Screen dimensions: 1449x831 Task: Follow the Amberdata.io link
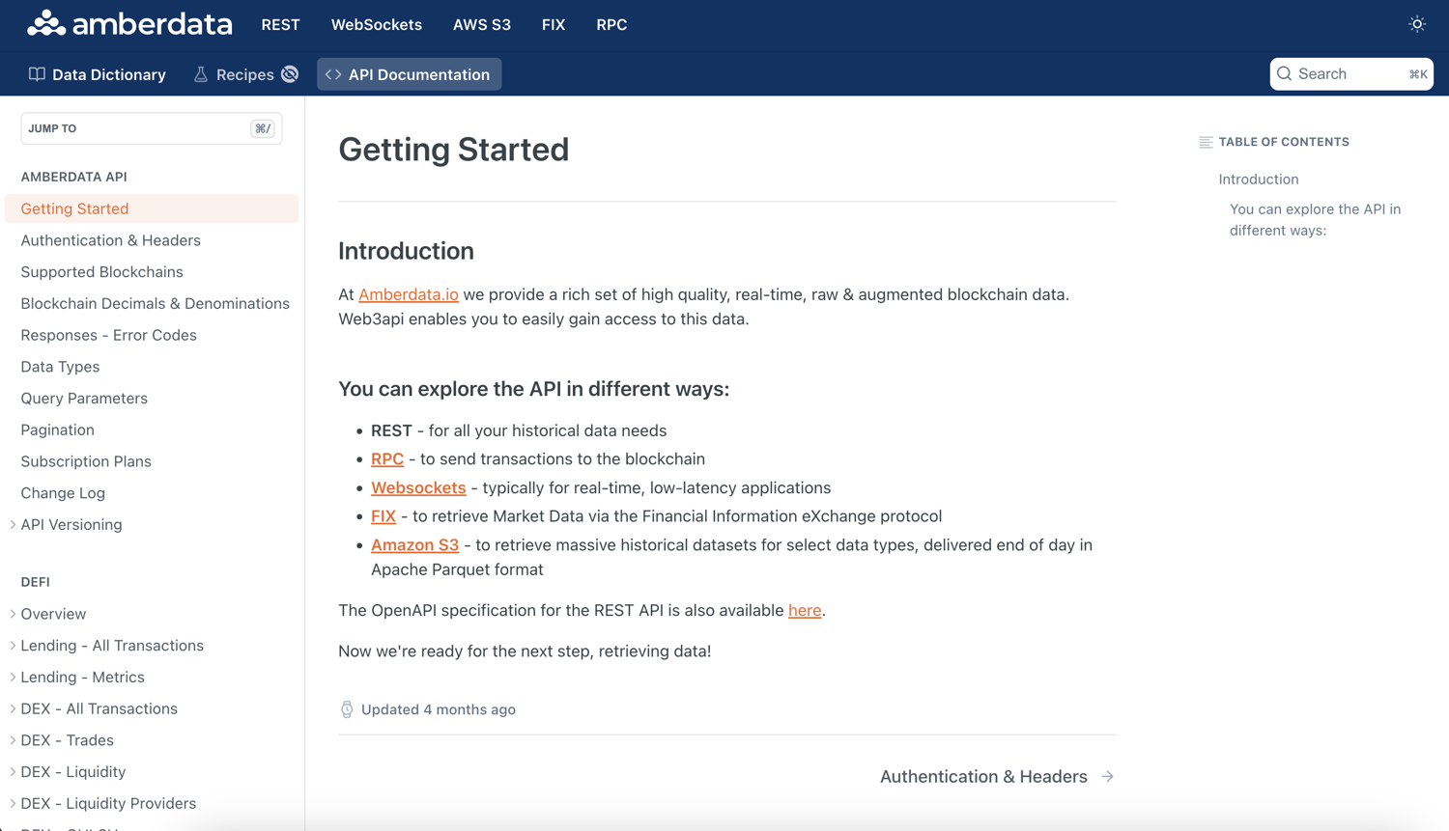click(409, 294)
